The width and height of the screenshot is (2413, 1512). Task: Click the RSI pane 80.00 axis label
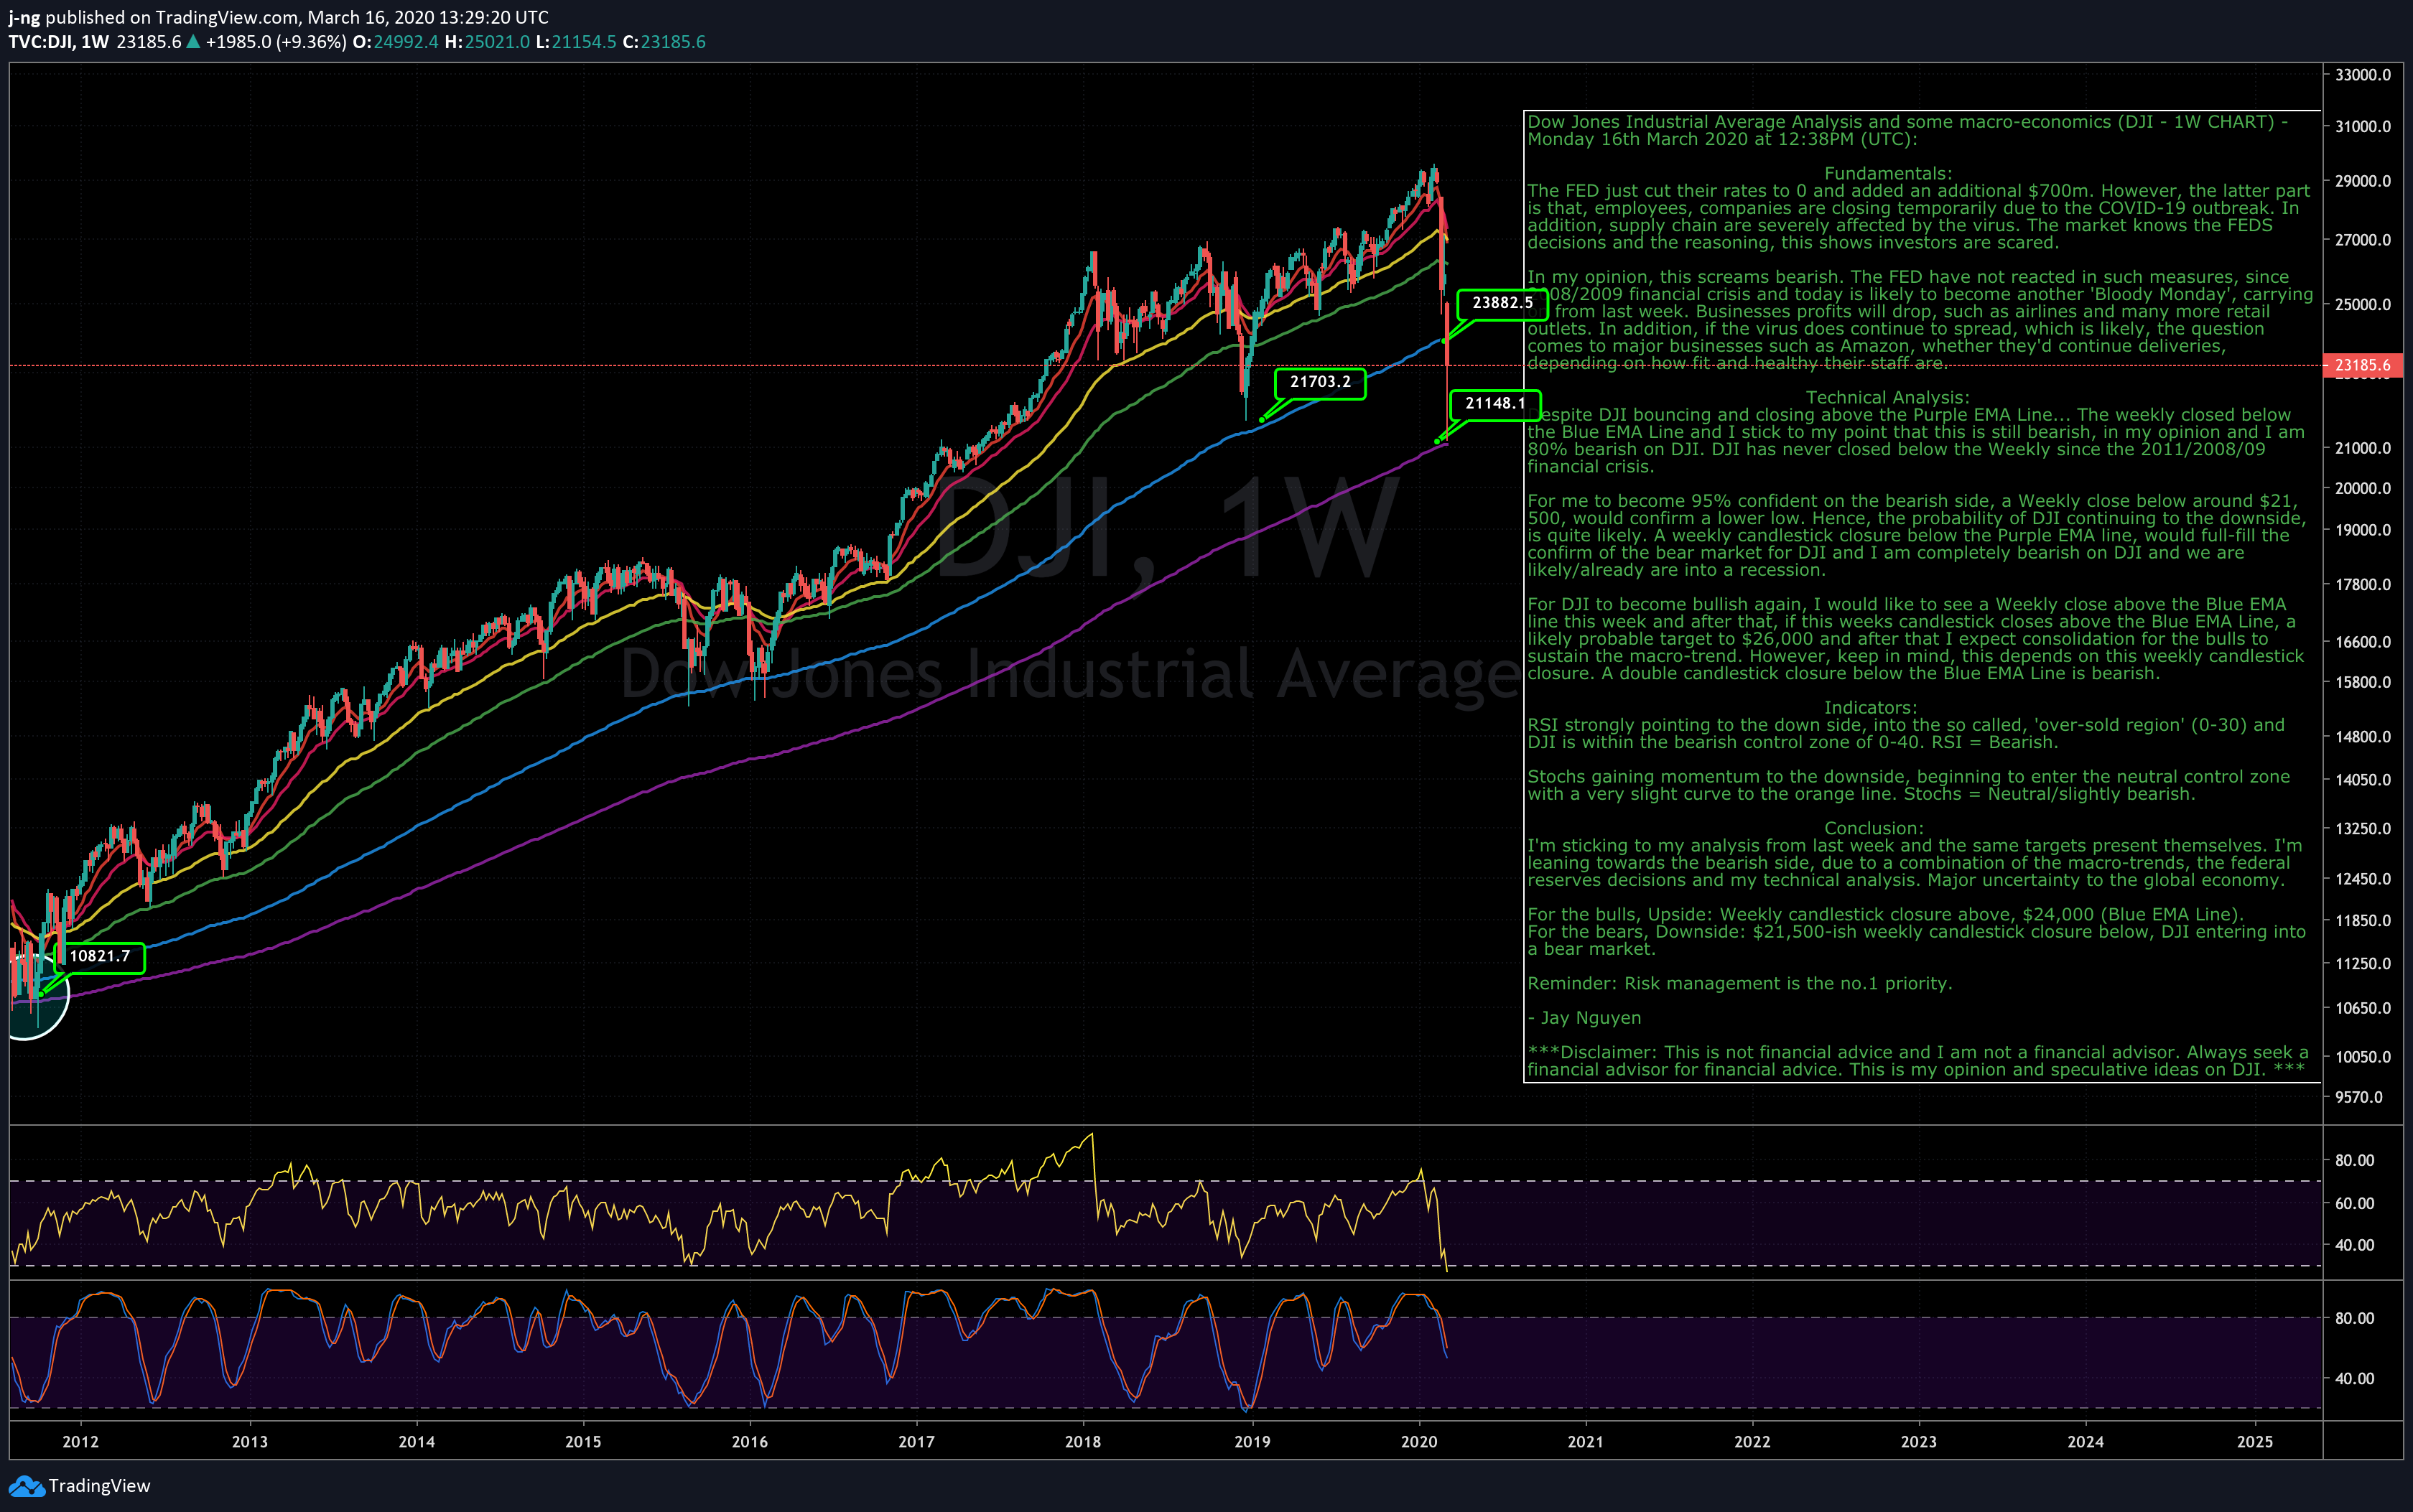coord(2354,1161)
